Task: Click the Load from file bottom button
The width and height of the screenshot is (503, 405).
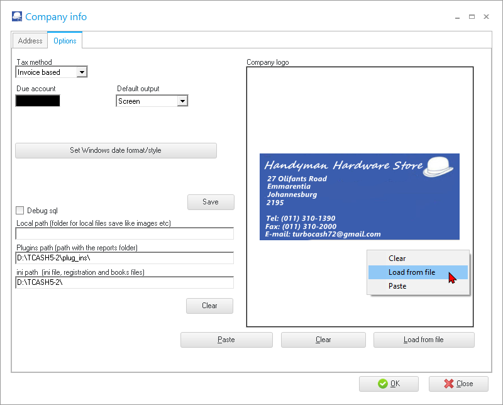Action: click(423, 340)
